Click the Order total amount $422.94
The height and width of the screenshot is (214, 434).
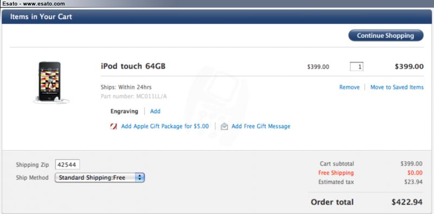click(x=407, y=202)
